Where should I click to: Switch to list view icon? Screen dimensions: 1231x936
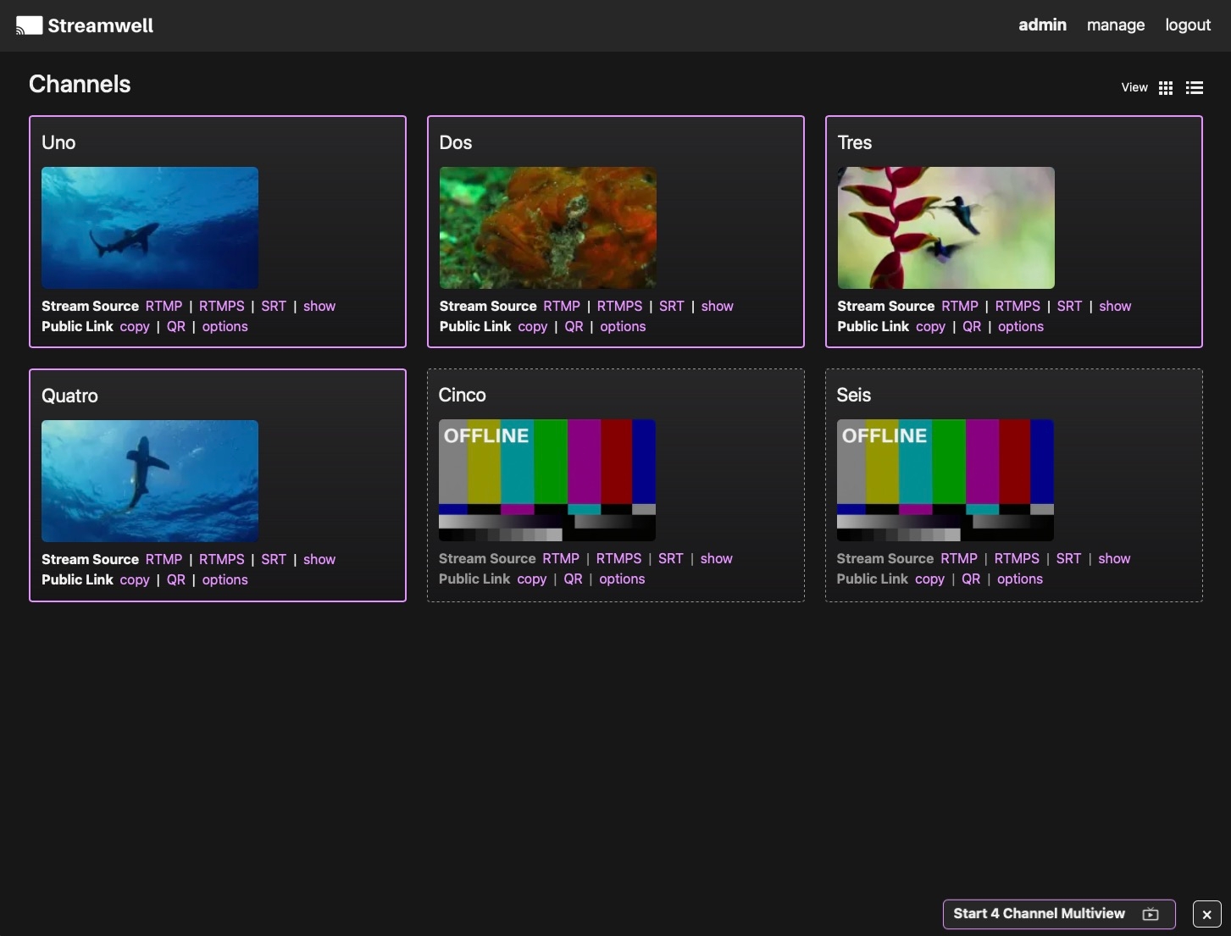tap(1195, 88)
